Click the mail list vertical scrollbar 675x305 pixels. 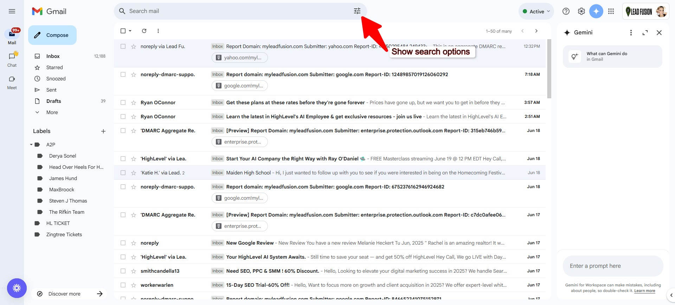(549, 69)
